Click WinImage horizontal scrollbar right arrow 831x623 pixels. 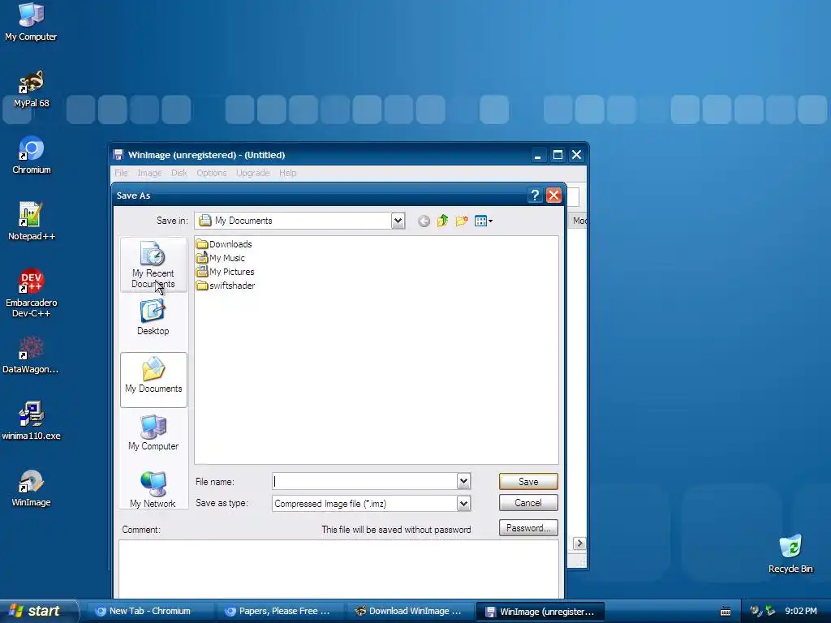coord(579,543)
